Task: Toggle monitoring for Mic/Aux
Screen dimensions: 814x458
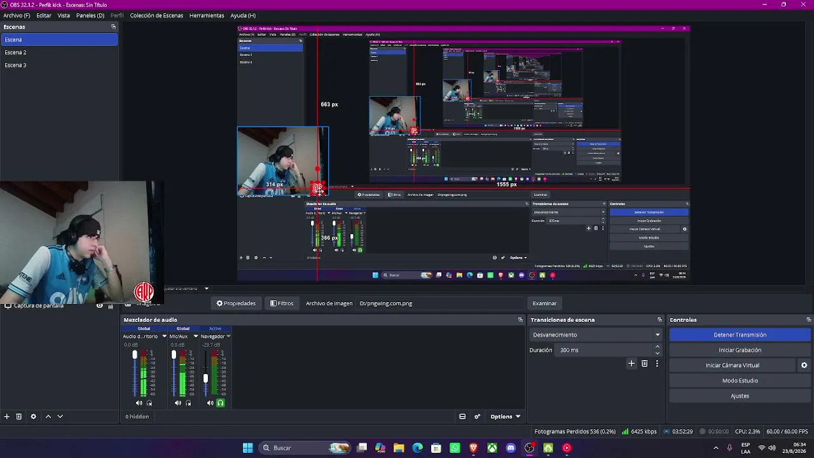Action: [x=188, y=403]
